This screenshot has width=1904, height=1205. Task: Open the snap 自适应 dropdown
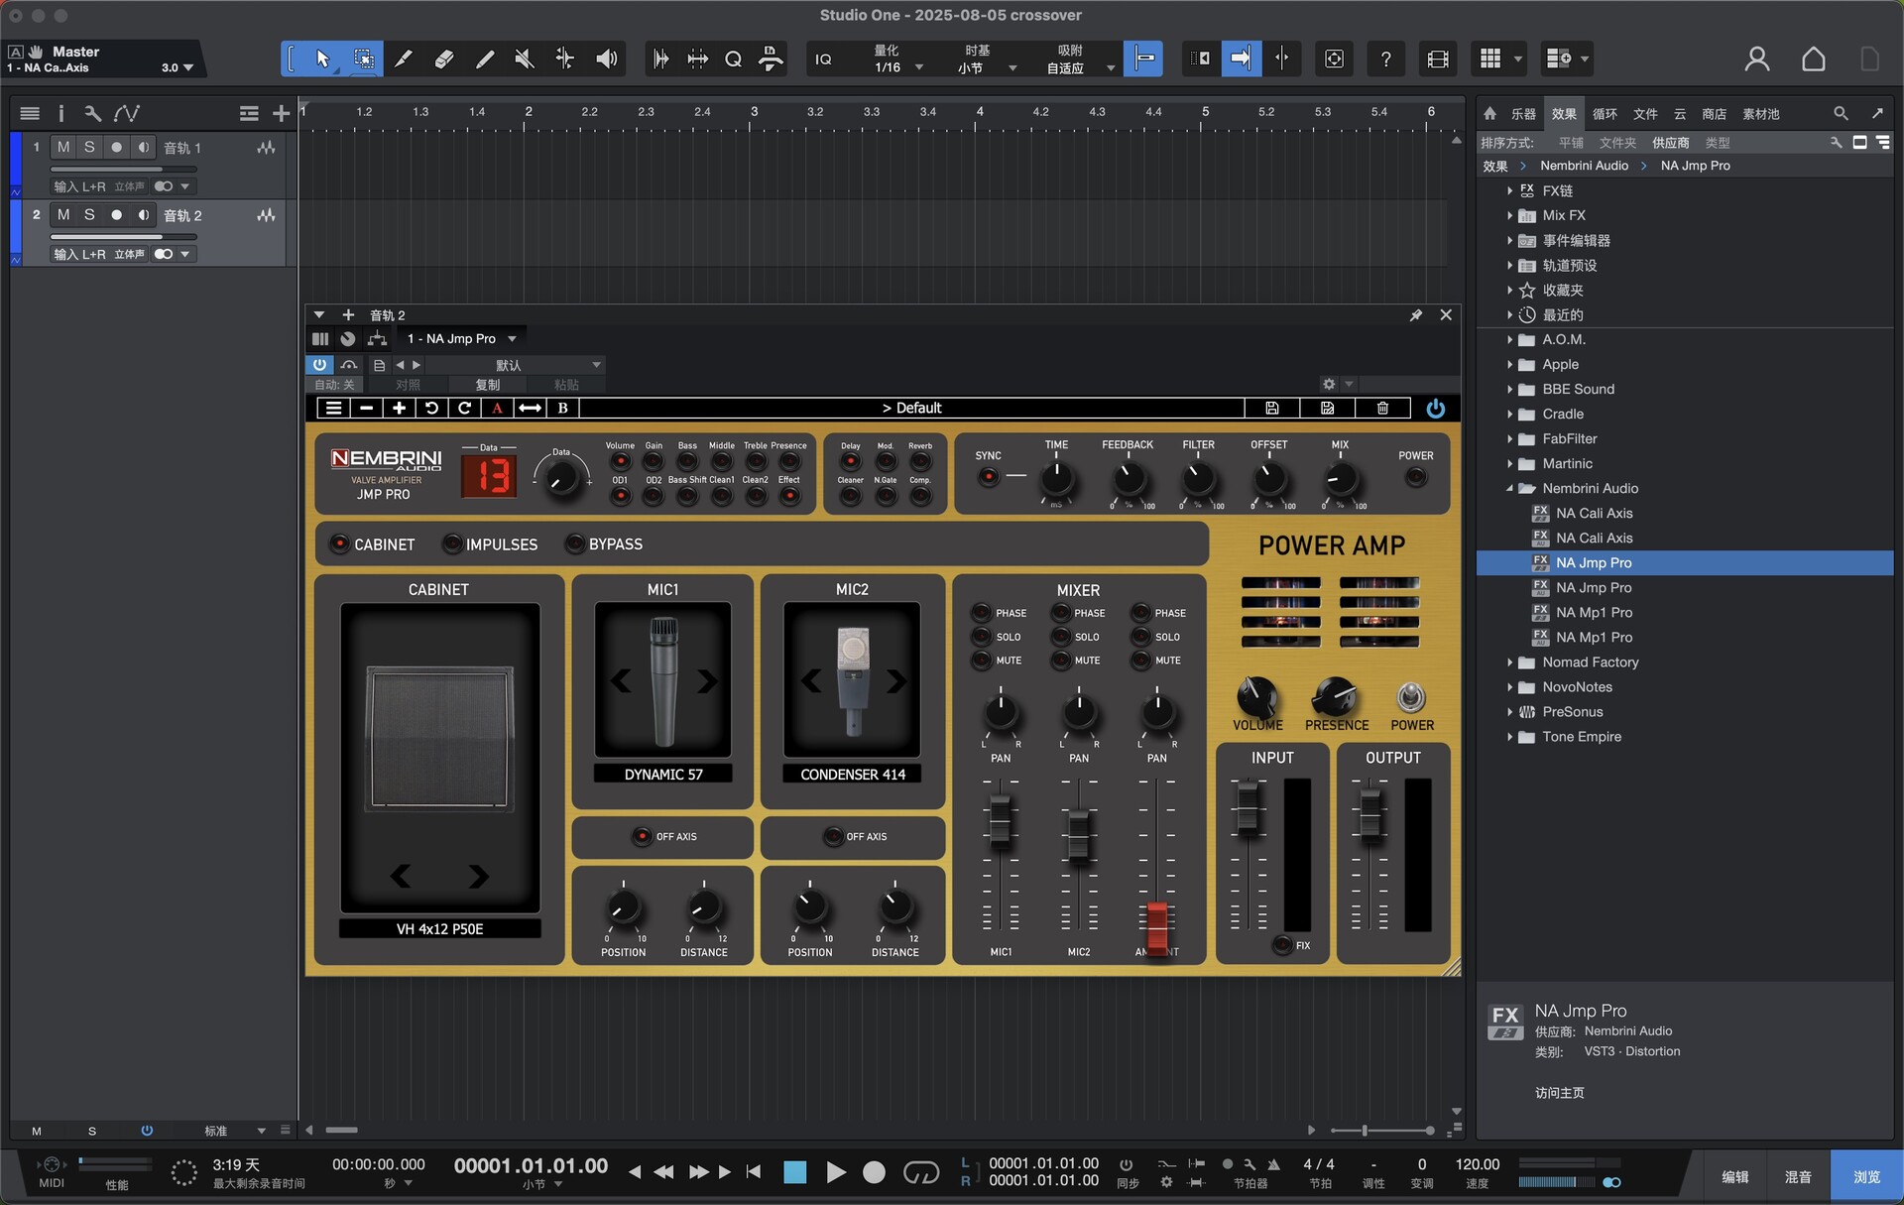[x=1080, y=67]
